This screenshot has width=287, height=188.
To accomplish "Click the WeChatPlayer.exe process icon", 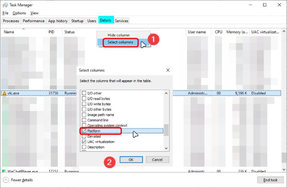I will (4, 171).
